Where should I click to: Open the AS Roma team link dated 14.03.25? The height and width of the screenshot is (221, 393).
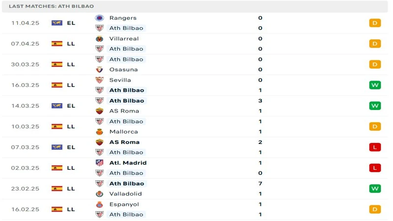click(124, 111)
